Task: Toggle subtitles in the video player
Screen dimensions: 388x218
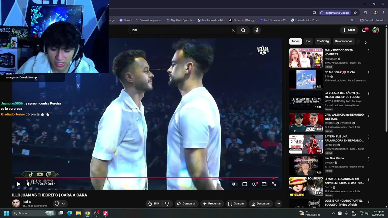Action: coord(245,184)
